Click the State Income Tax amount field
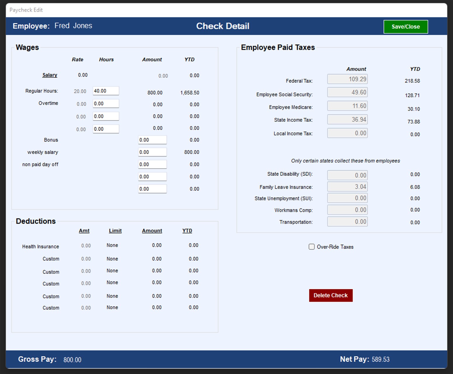Screen dimensions: 453x374 click(347, 119)
